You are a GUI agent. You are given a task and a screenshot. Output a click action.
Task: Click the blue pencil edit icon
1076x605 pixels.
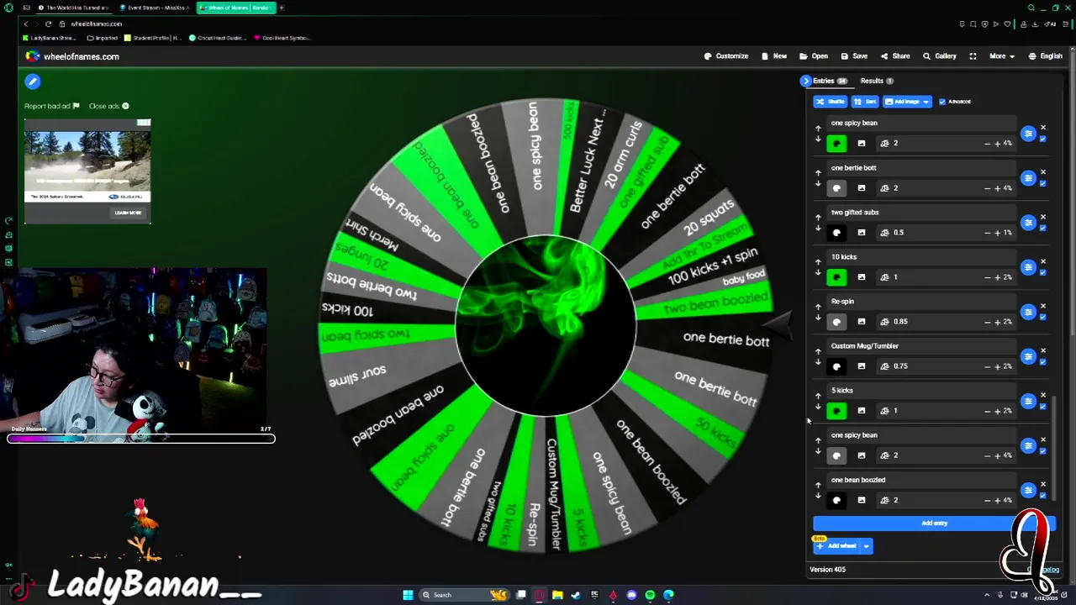[32, 82]
